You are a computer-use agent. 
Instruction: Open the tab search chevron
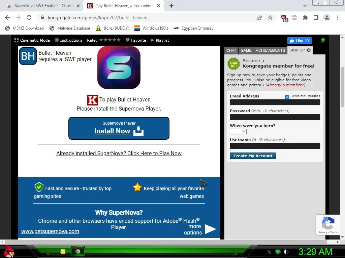pyautogui.click(x=305, y=6)
